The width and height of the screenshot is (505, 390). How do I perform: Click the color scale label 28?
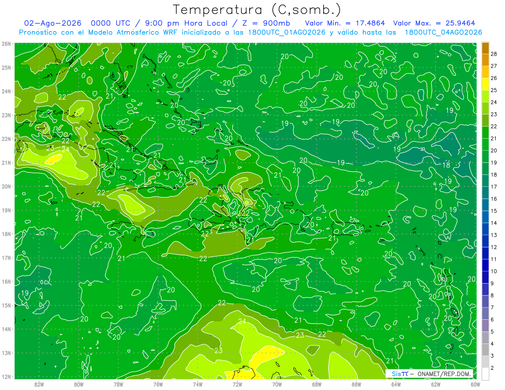[x=494, y=53]
